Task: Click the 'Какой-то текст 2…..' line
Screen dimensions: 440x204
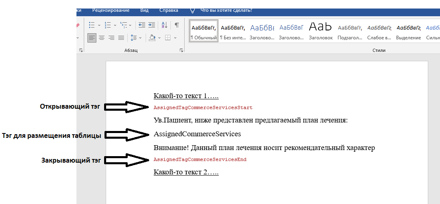Action: pos(186,172)
